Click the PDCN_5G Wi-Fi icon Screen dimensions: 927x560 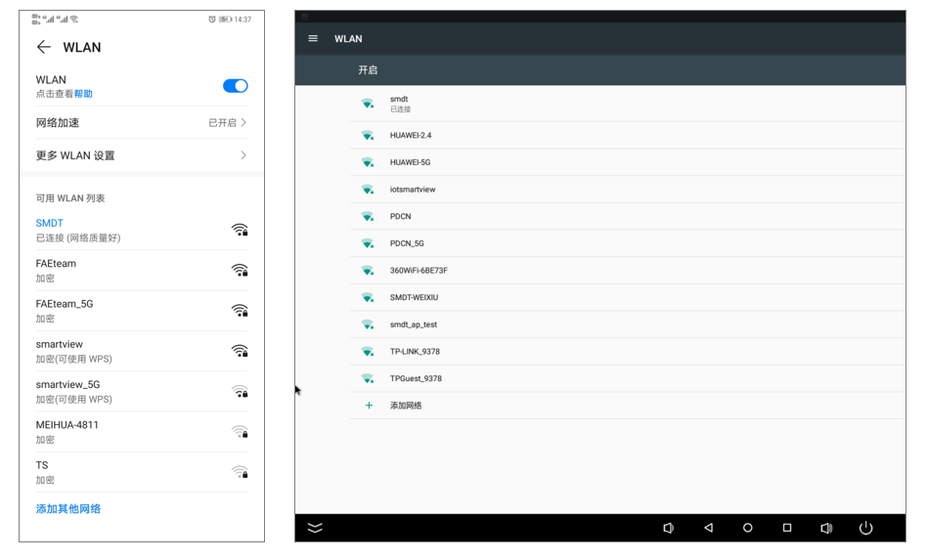pos(368,243)
